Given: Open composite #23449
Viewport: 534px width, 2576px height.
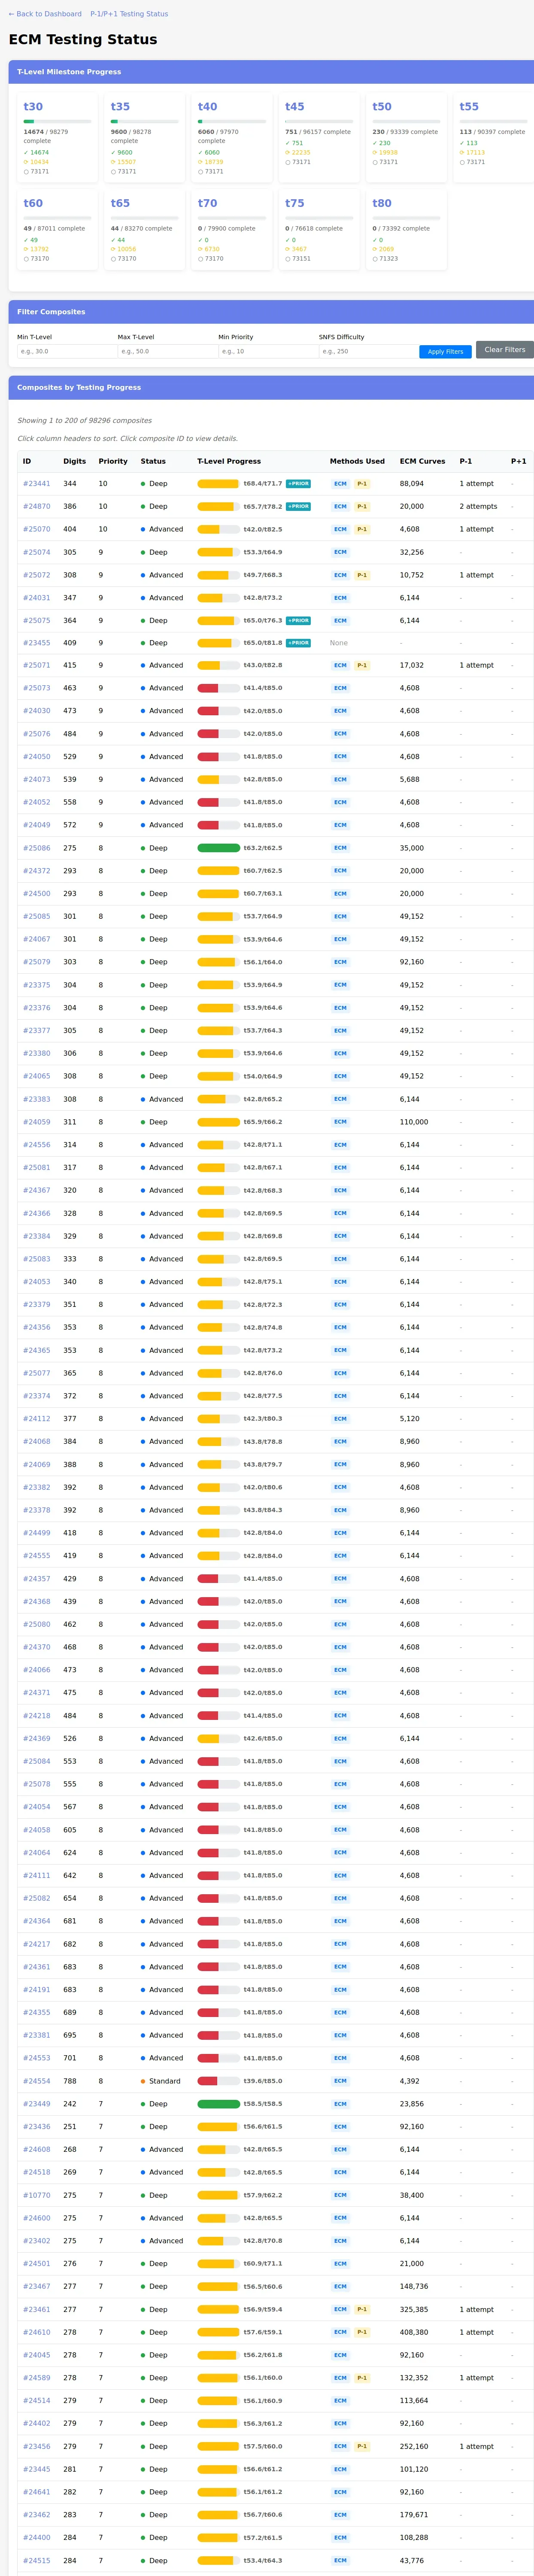Looking at the screenshot, I should click(x=37, y=2104).
